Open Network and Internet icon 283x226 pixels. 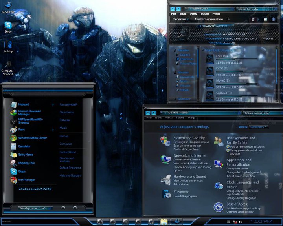click(x=165, y=159)
